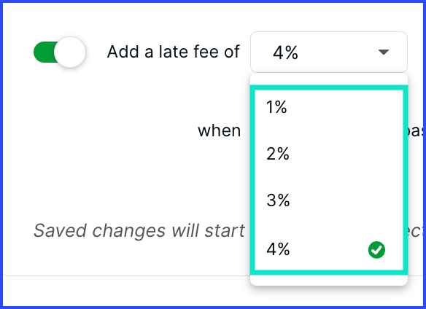426x309 pixels.
Task: Click the white knob of the toggle
Action: [x=70, y=52]
